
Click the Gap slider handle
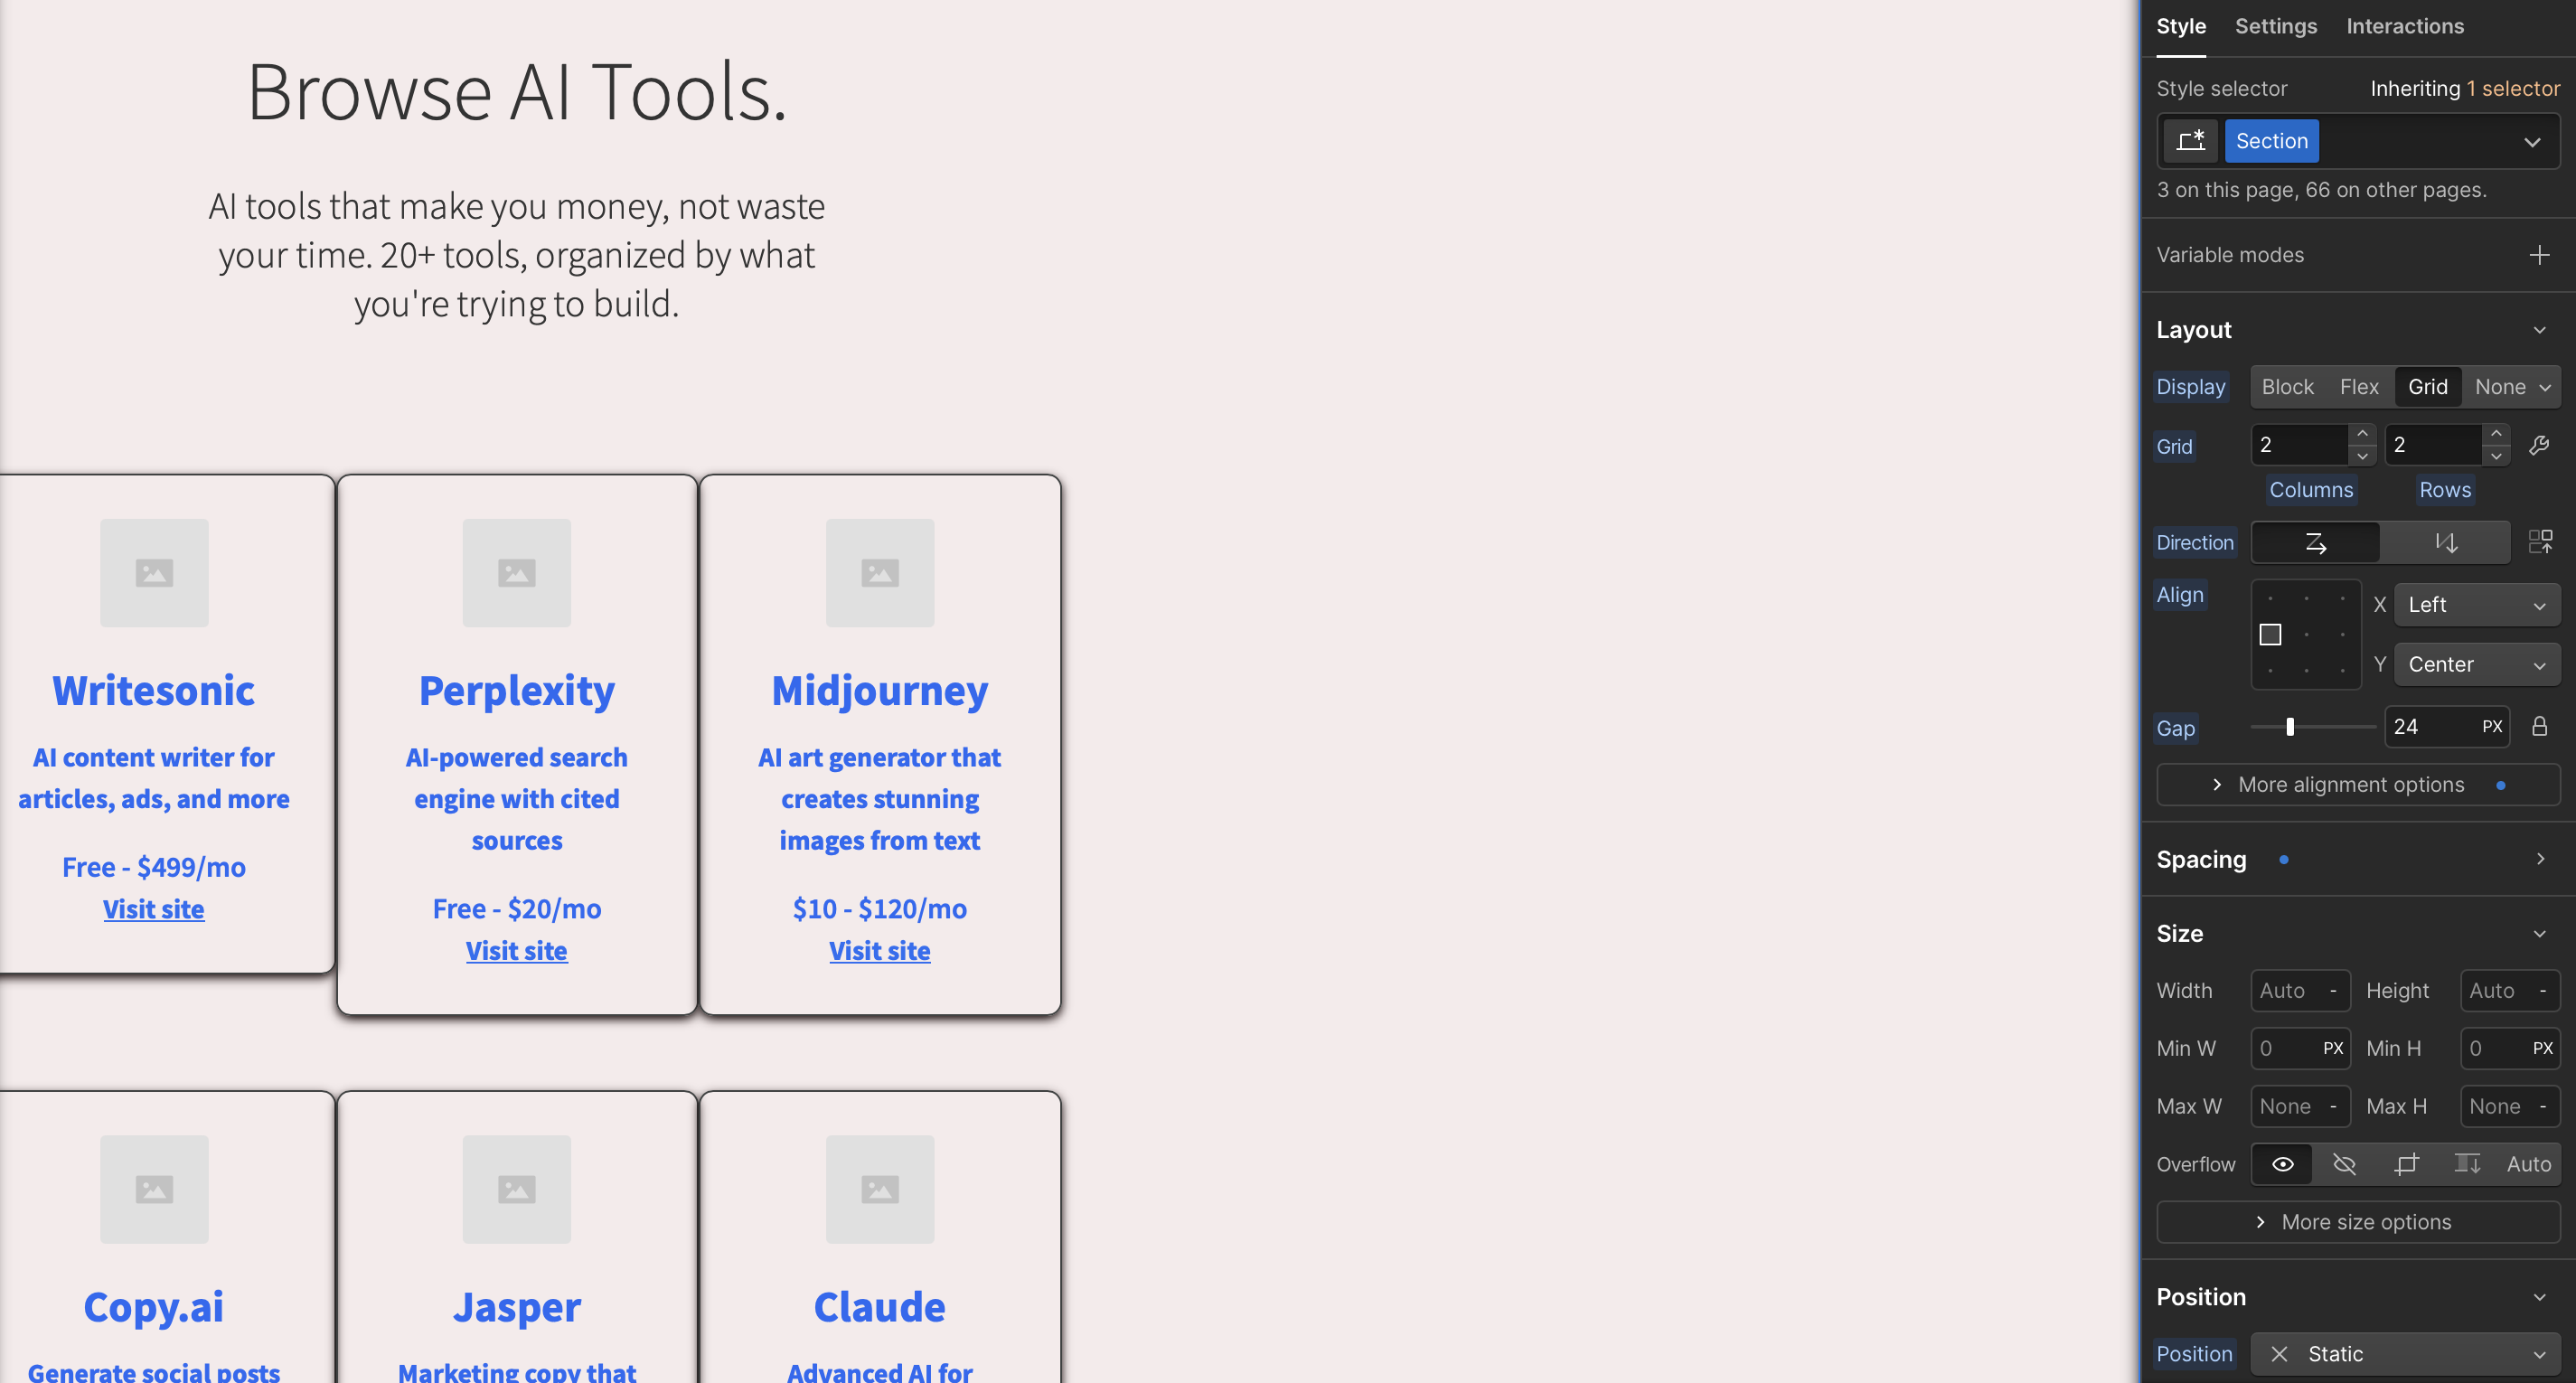click(x=2290, y=727)
